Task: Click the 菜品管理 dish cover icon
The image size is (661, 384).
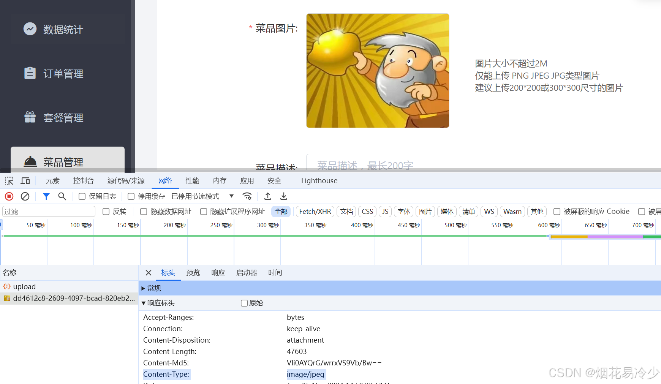Action: pyautogui.click(x=30, y=161)
